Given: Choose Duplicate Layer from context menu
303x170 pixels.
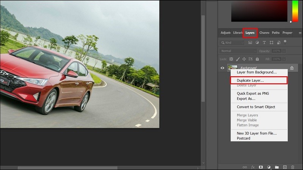Looking at the screenshot, I should click(x=259, y=80).
